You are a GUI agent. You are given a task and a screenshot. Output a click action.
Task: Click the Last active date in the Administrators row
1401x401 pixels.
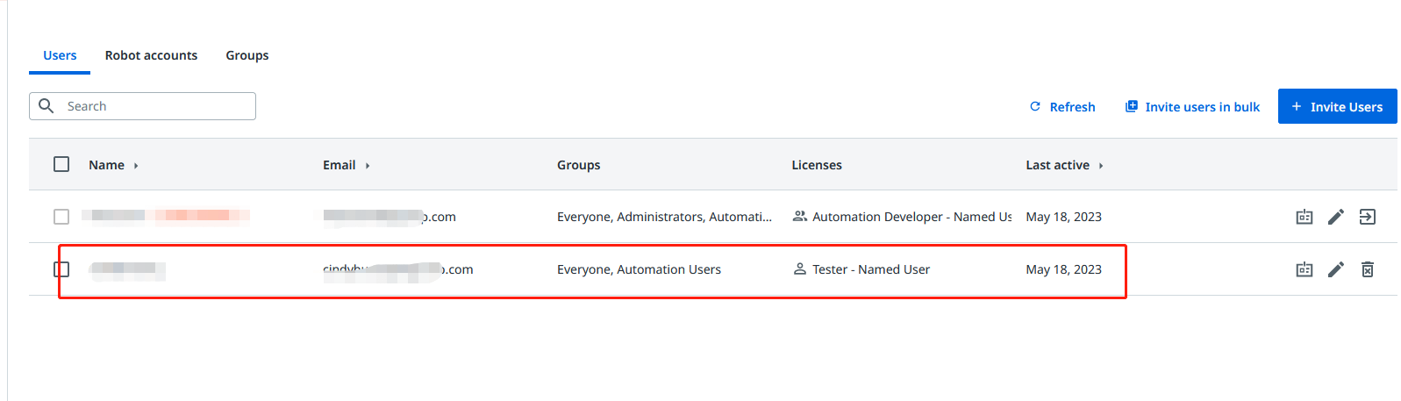coord(1063,217)
